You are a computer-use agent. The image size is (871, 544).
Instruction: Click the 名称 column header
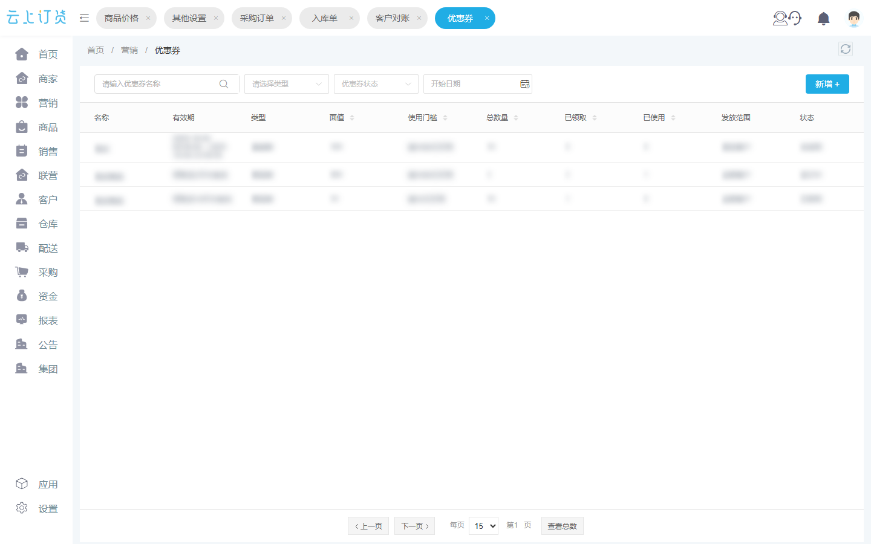[x=102, y=118]
